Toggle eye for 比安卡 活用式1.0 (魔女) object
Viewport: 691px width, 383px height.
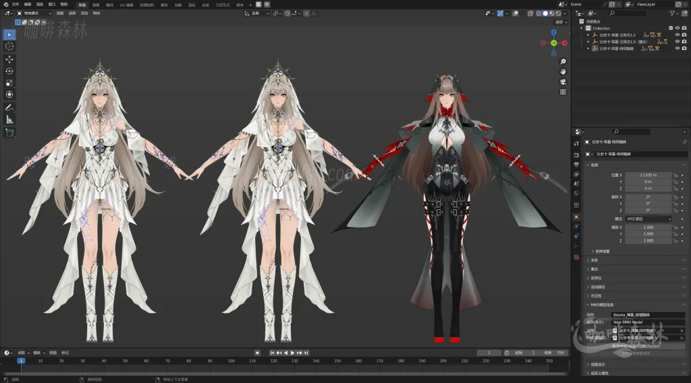click(x=678, y=41)
